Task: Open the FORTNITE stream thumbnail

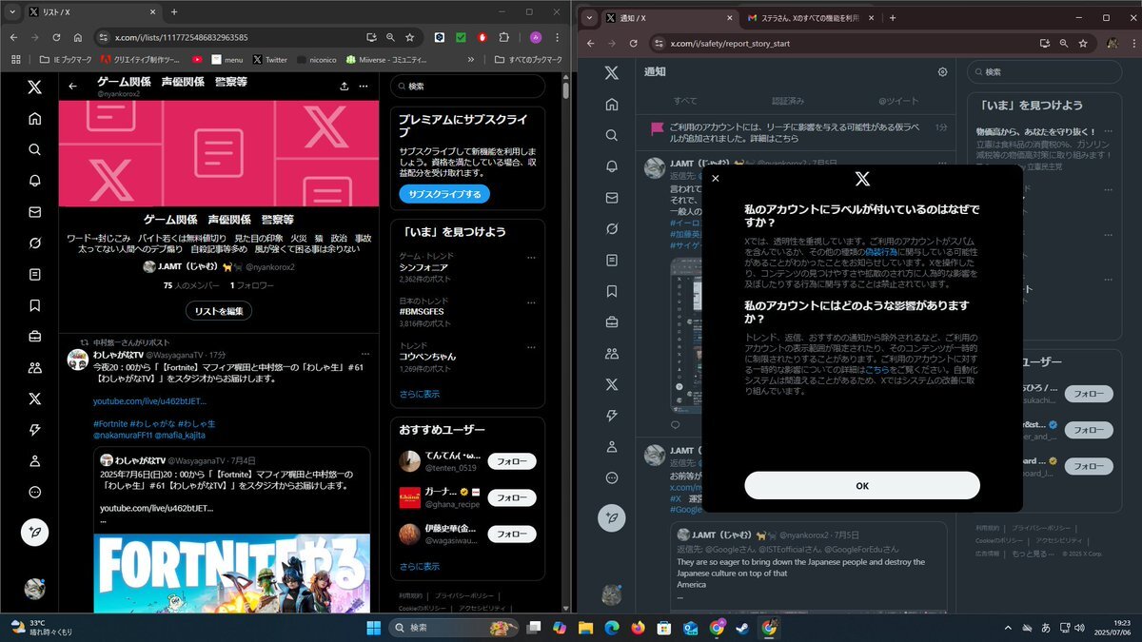Action: pos(231,572)
